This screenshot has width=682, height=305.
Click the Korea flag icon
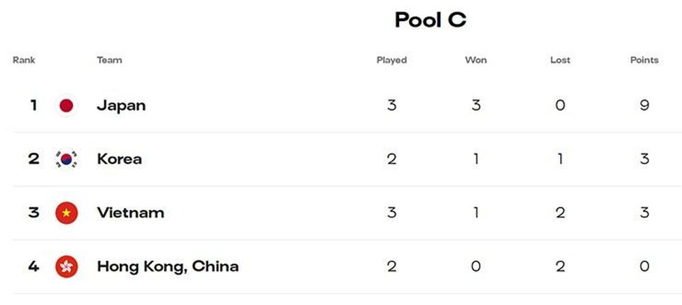(67, 159)
